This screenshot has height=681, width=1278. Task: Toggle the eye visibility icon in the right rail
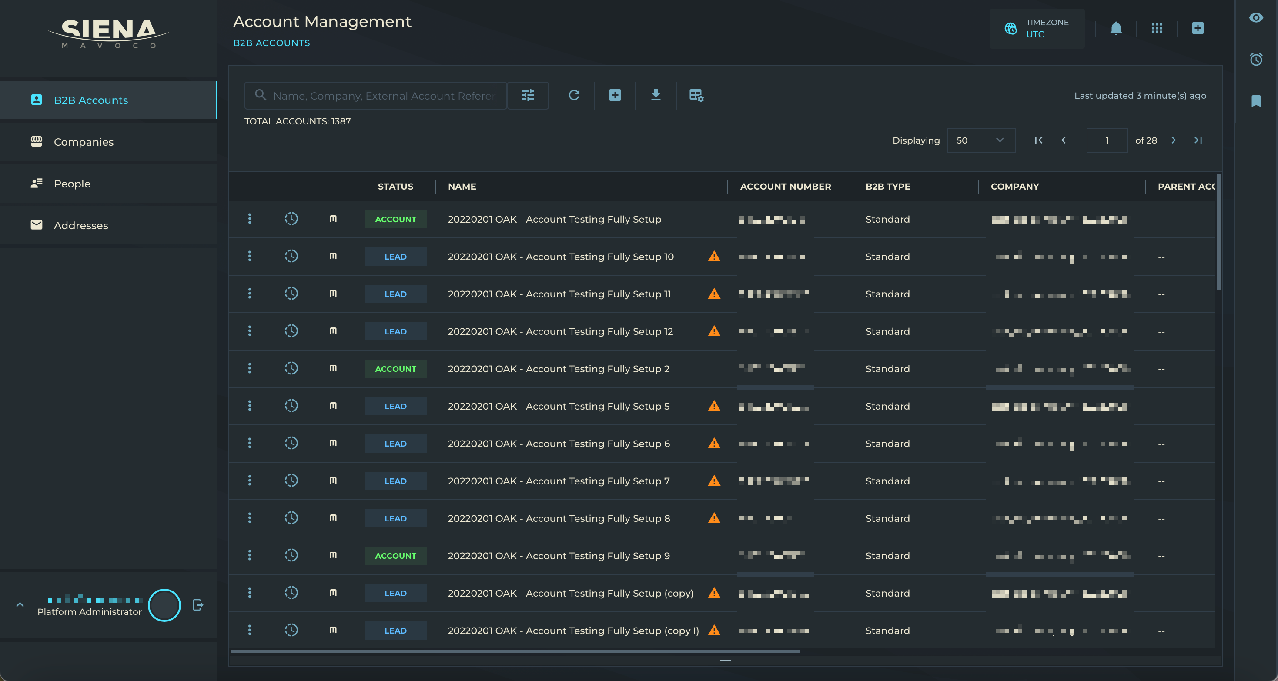tap(1256, 18)
